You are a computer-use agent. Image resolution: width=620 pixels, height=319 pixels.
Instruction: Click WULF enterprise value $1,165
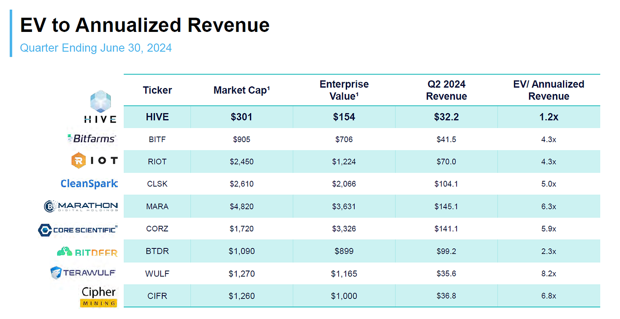tap(344, 273)
